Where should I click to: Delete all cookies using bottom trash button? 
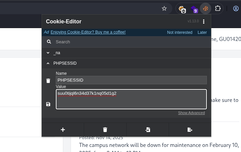point(105,130)
